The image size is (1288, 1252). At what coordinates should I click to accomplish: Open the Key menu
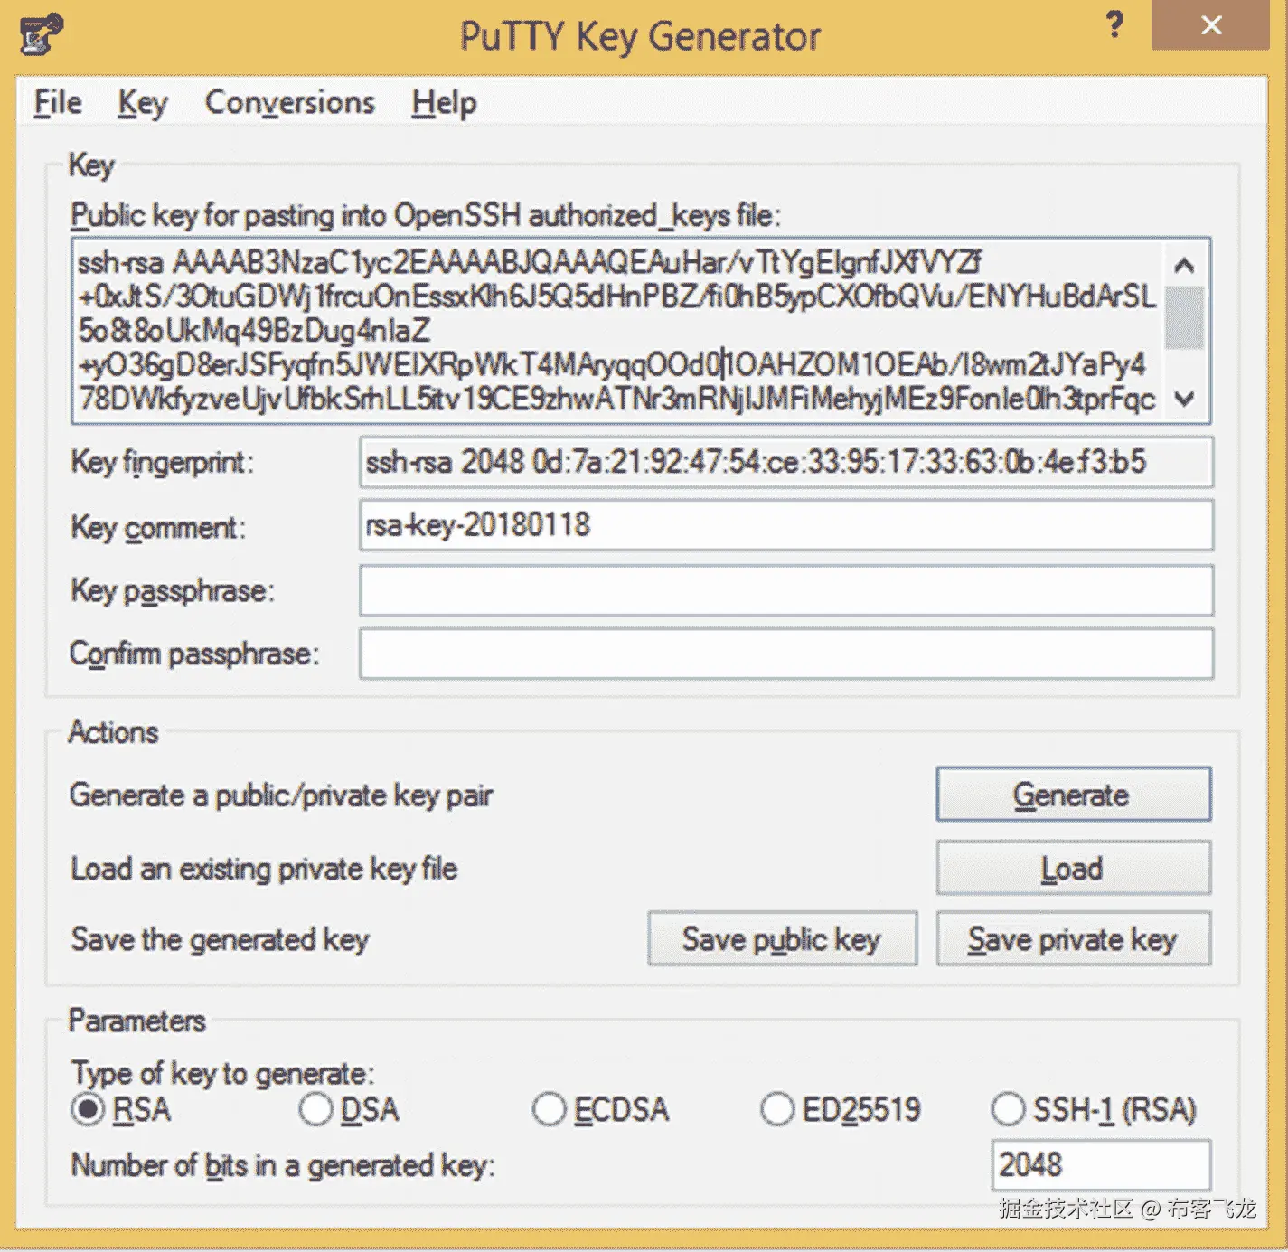(141, 102)
